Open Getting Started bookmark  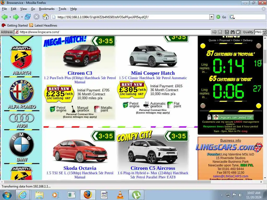(x=15, y=25)
